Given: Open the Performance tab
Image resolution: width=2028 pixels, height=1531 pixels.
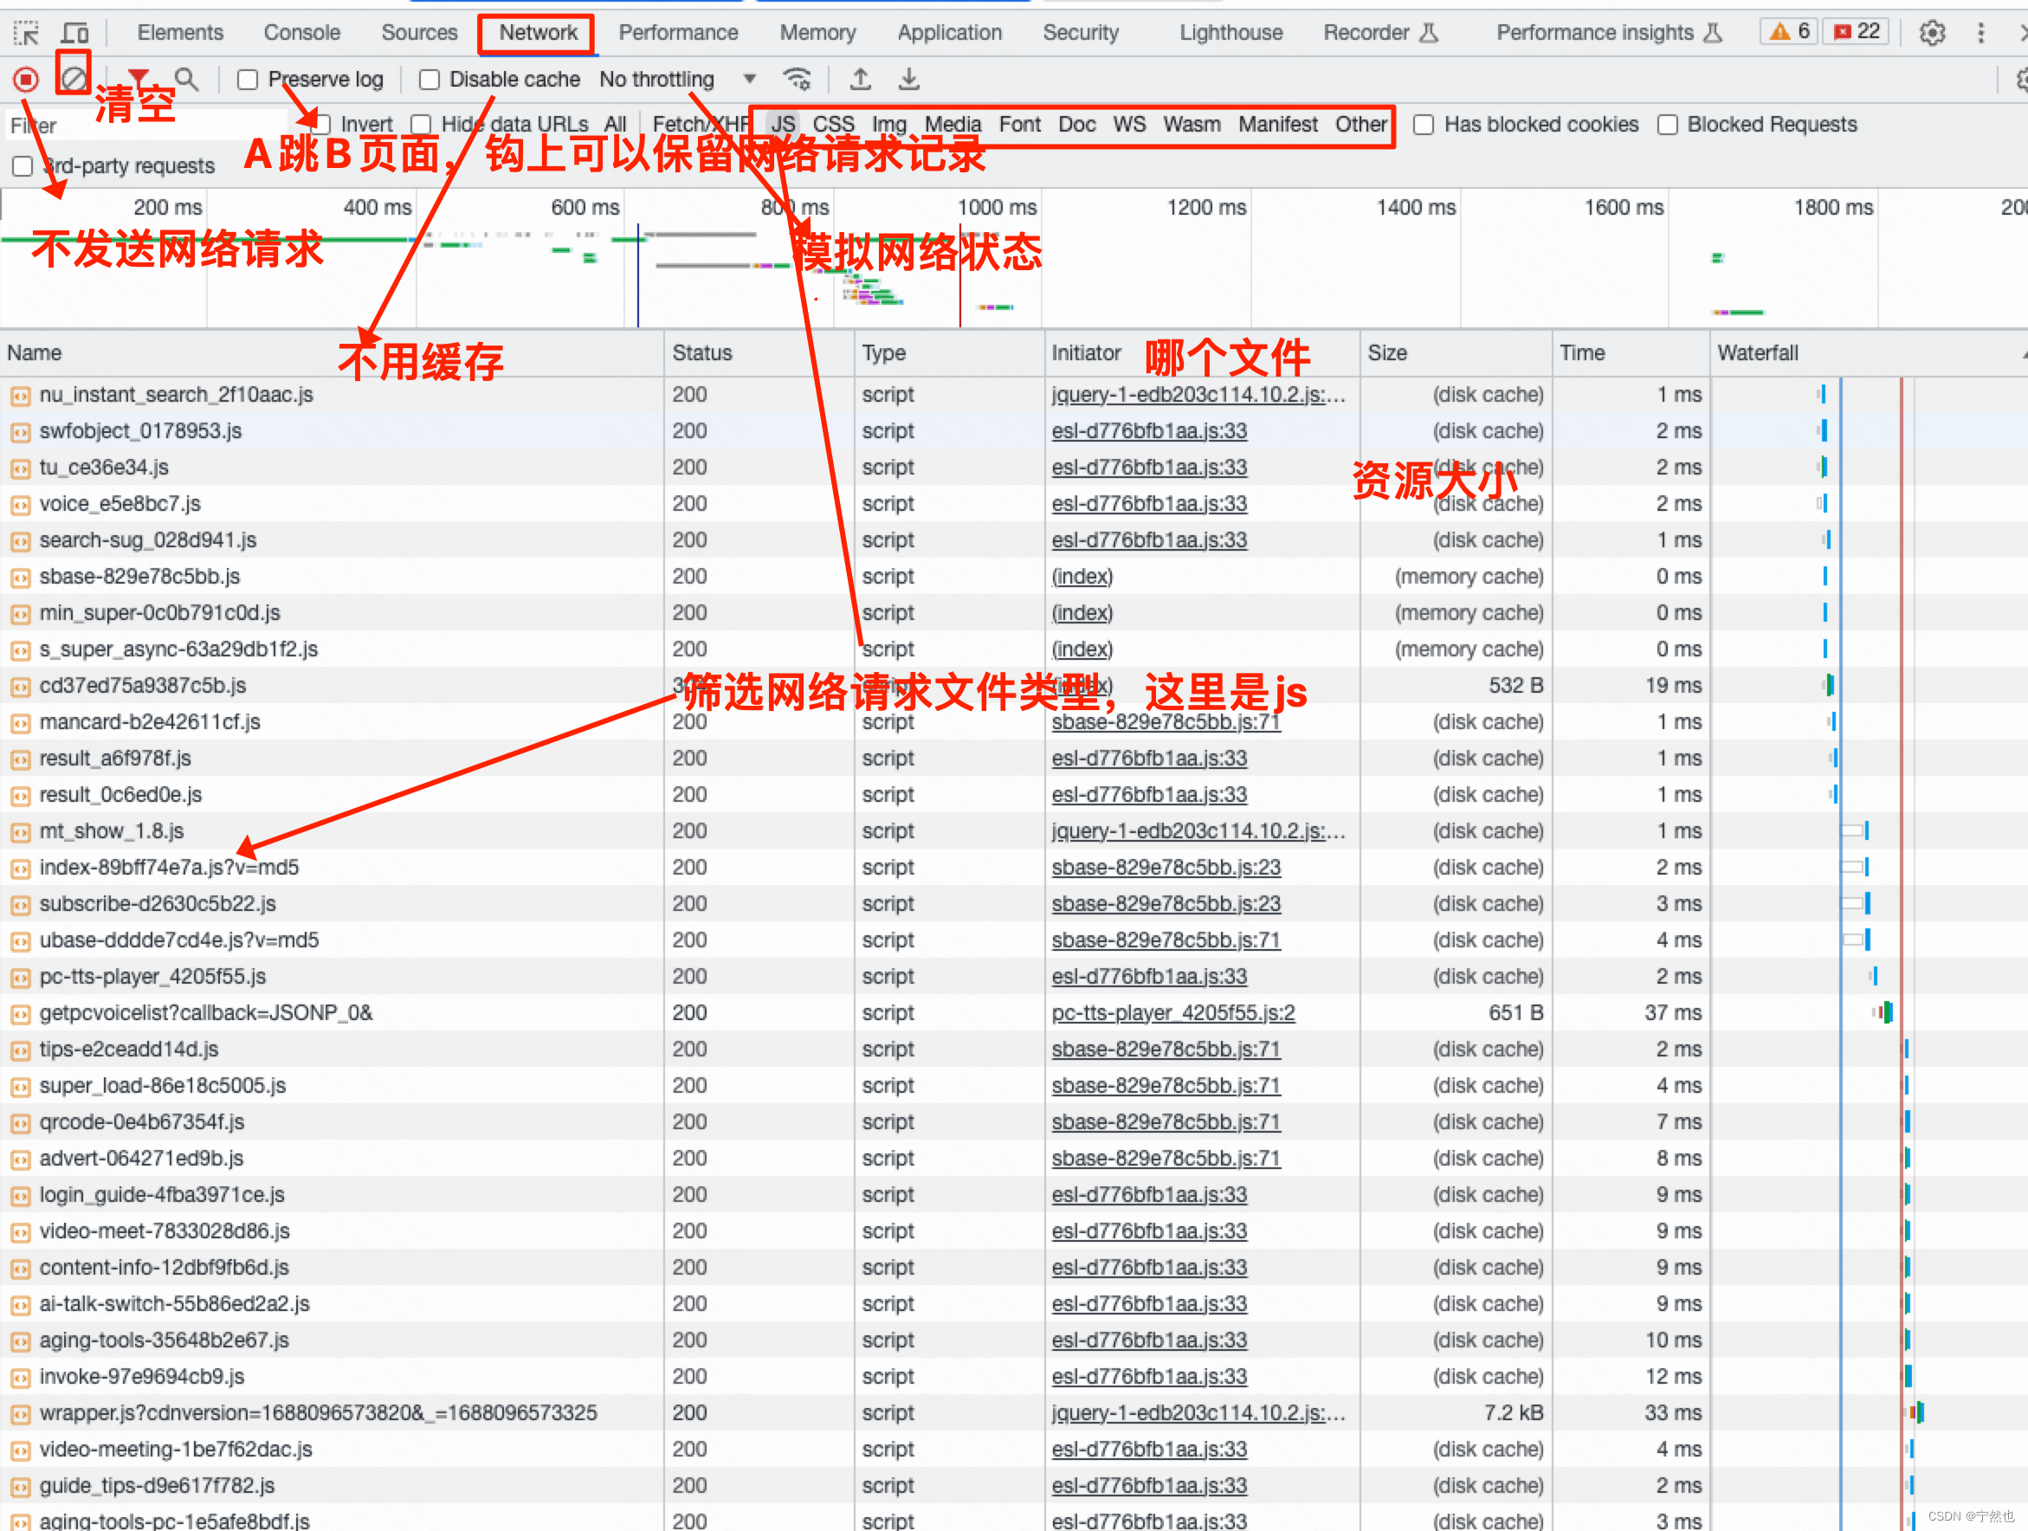Looking at the screenshot, I should pos(678,33).
